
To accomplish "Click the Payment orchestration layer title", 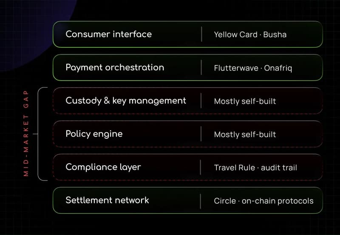I will (115, 68).
